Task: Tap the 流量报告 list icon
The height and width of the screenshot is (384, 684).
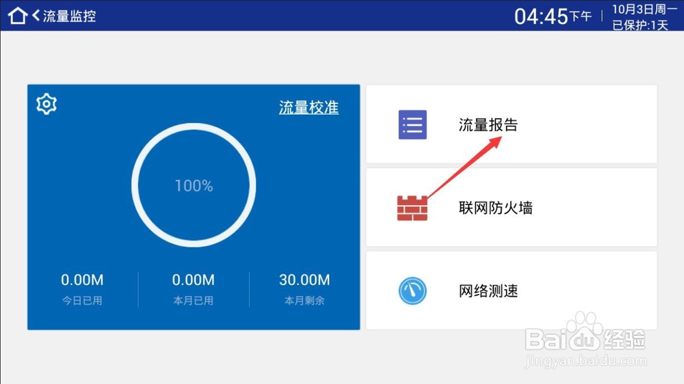Action: (x=412, y=124)
